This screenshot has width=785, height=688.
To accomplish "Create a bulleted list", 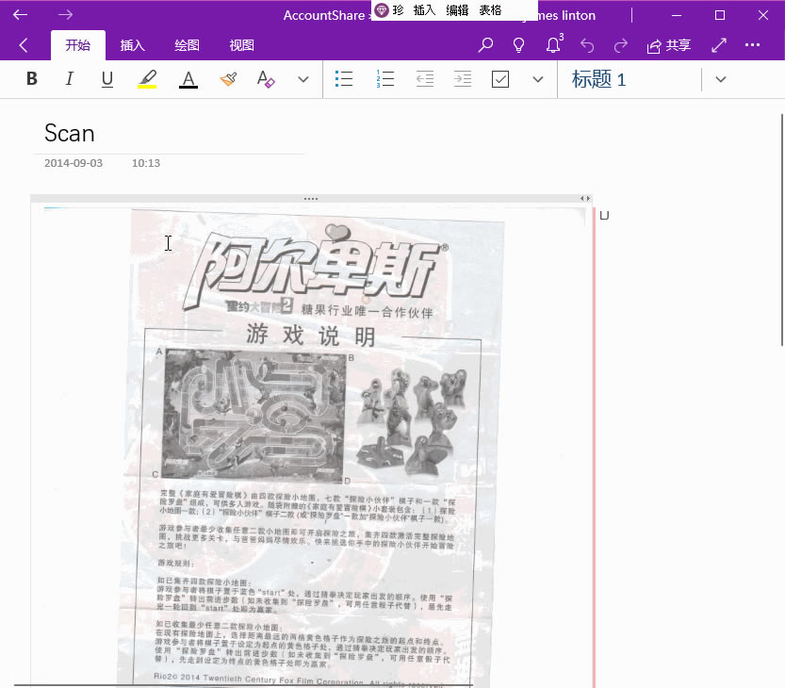I will pyautogui.click(x=344, y=79).
